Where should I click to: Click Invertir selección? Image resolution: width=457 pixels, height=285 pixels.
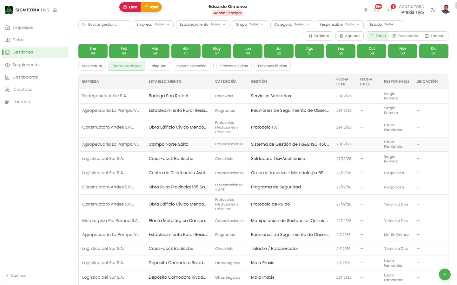point(191,66)
